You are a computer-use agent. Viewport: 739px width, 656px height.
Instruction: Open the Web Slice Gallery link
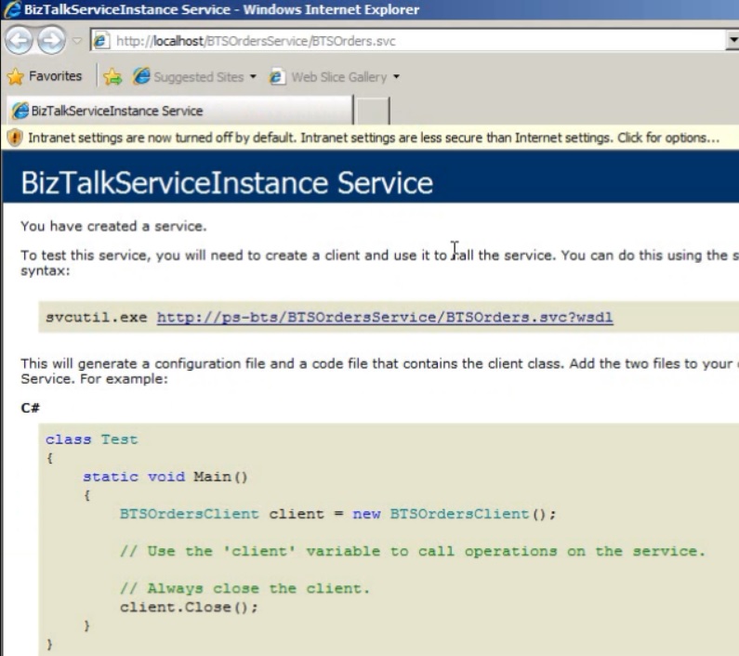click(339, 77)
